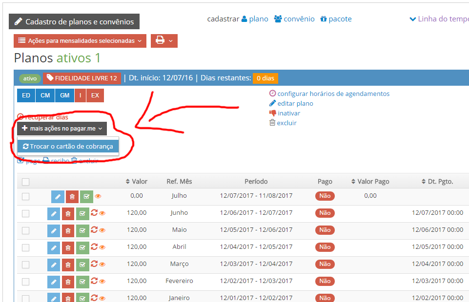Click the eye view icon in the Março row
This screenshot has width=469, height=302.
[102, 264]
